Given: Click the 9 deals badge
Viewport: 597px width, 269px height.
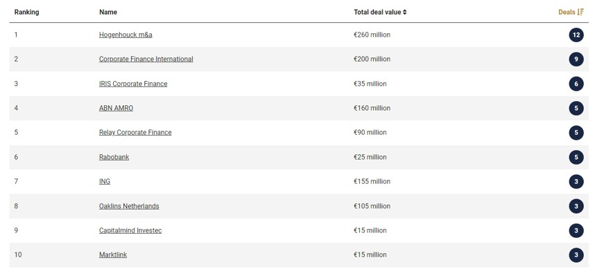Looking at the screenshot, I should click(576, 59).
